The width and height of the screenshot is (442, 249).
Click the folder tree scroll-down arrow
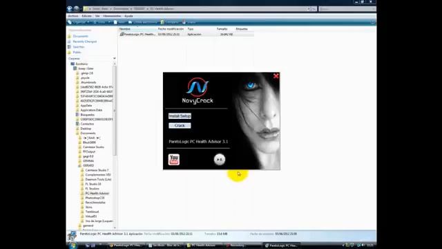click(x=115, y=228)
